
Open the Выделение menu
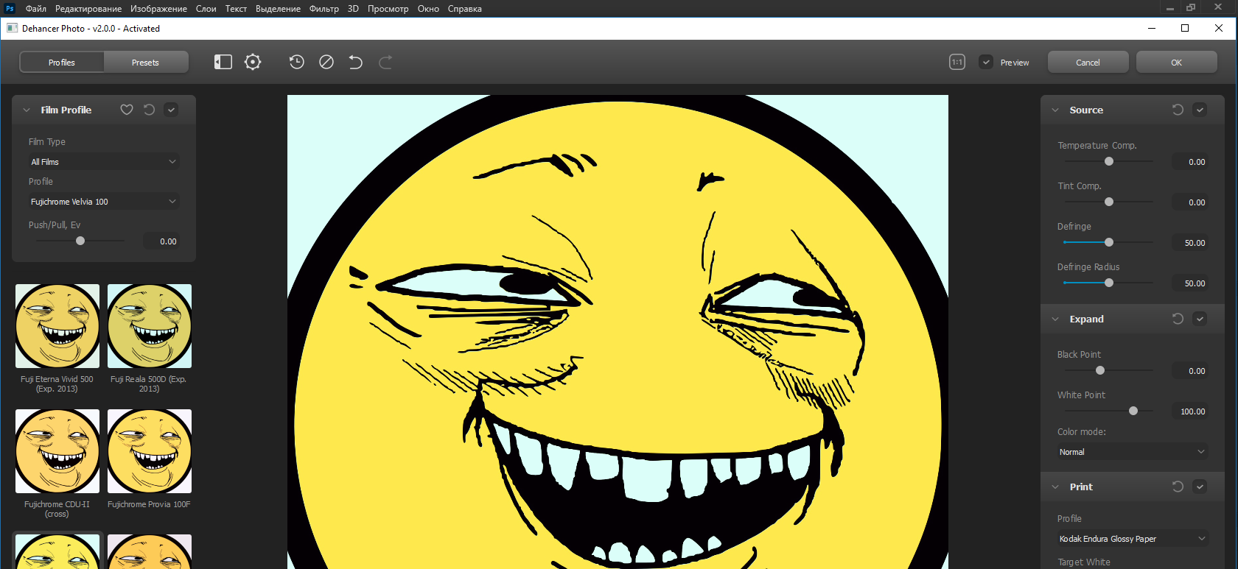[x=278, y=9]
